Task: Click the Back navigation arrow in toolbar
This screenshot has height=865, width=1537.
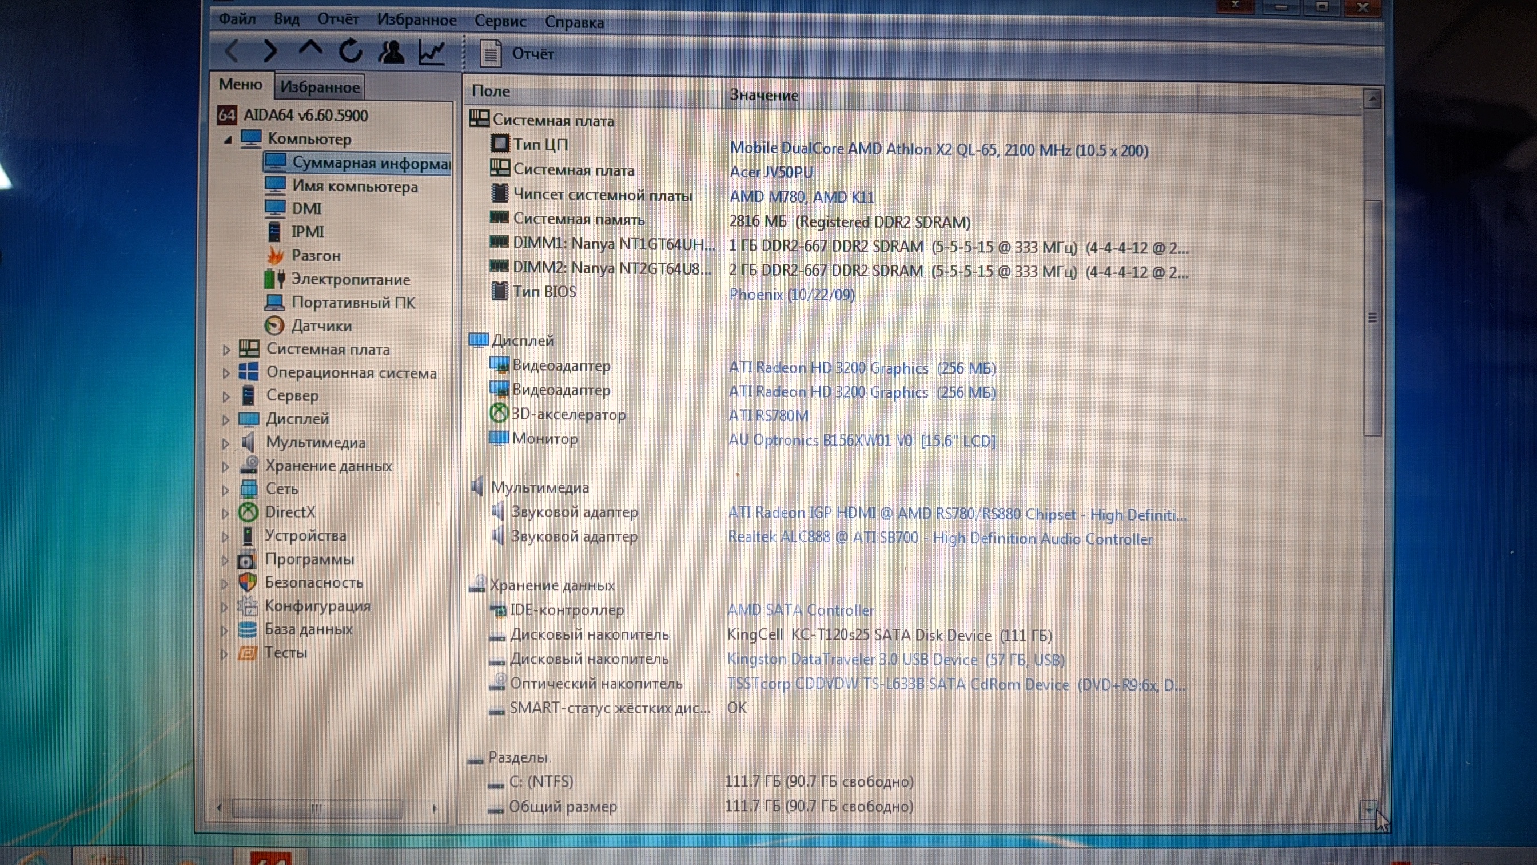Action: (x=232, y=51)
